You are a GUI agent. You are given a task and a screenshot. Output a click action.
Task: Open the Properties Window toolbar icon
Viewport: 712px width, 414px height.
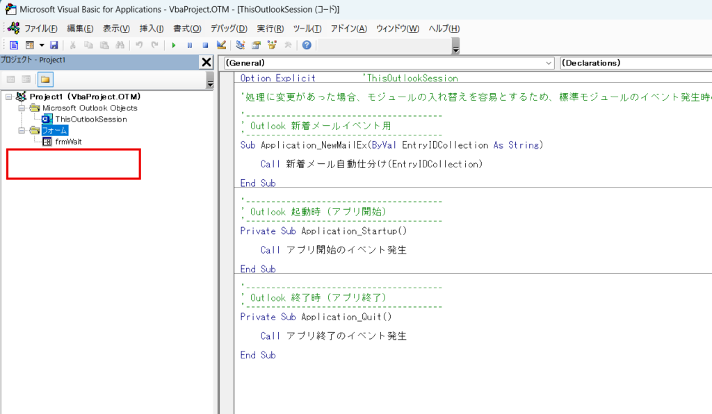click(256, 45)
